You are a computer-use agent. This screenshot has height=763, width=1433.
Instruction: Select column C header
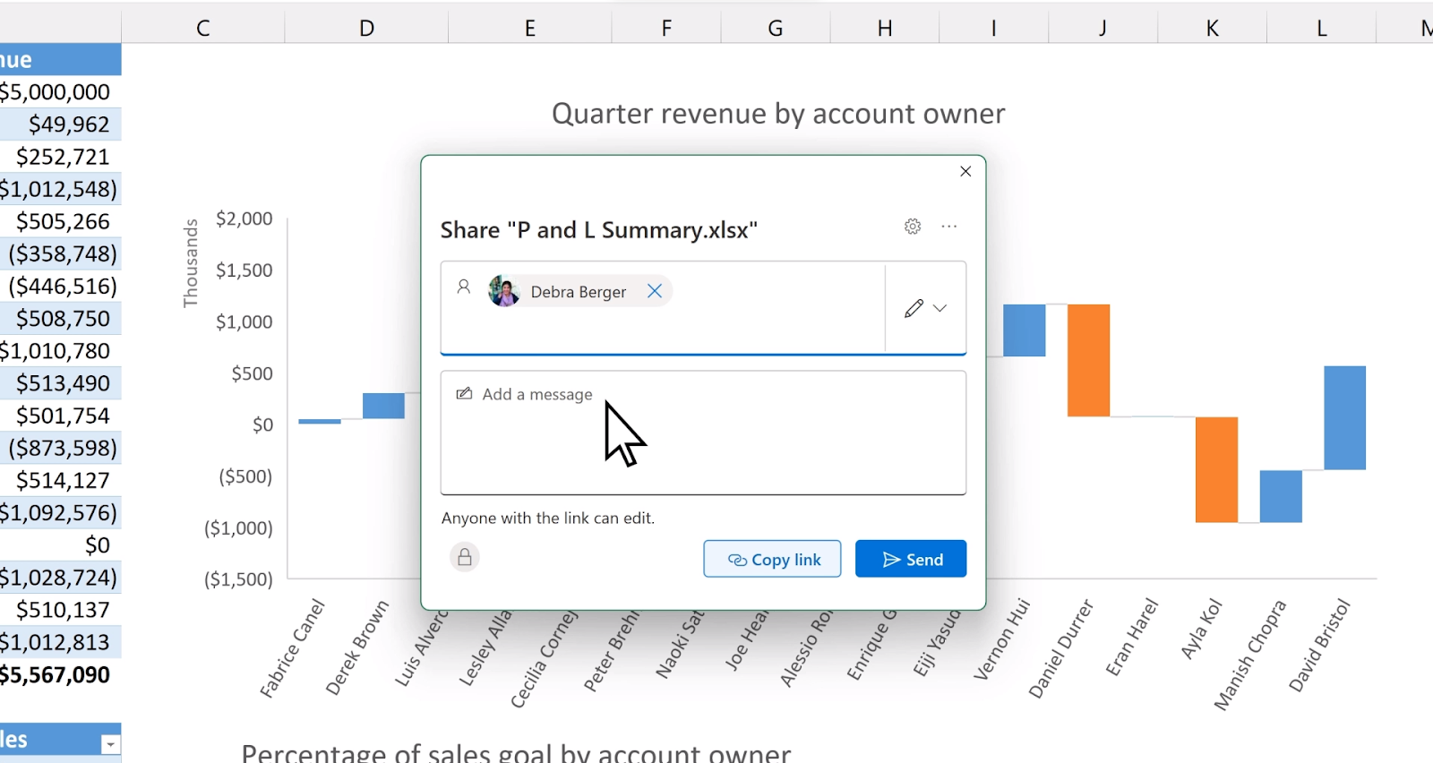(203, 28)
